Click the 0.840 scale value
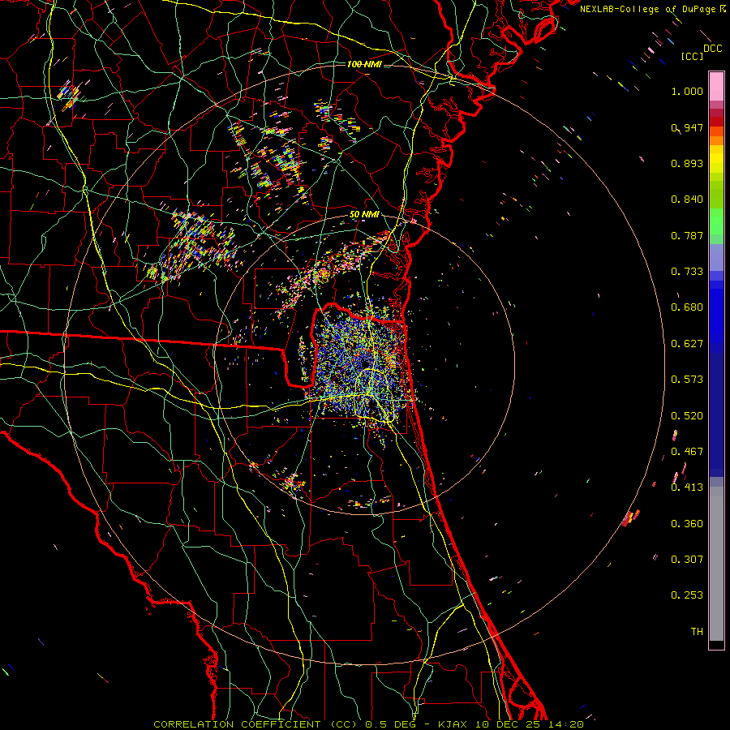730x730 pixels. (x=687, y=200)
